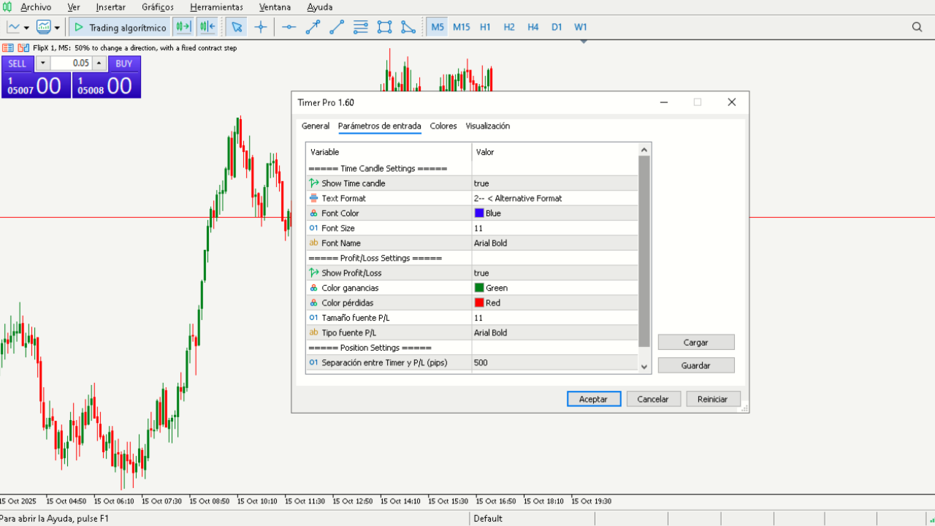Viewport: 935px width, 526px height.
Task: Open the Herramientas menu
Action: tap(216, 7)
